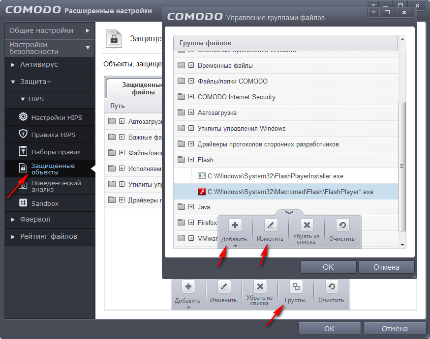
Task: Switch to Защищенные файлы tab
Action: coord(135,88)
